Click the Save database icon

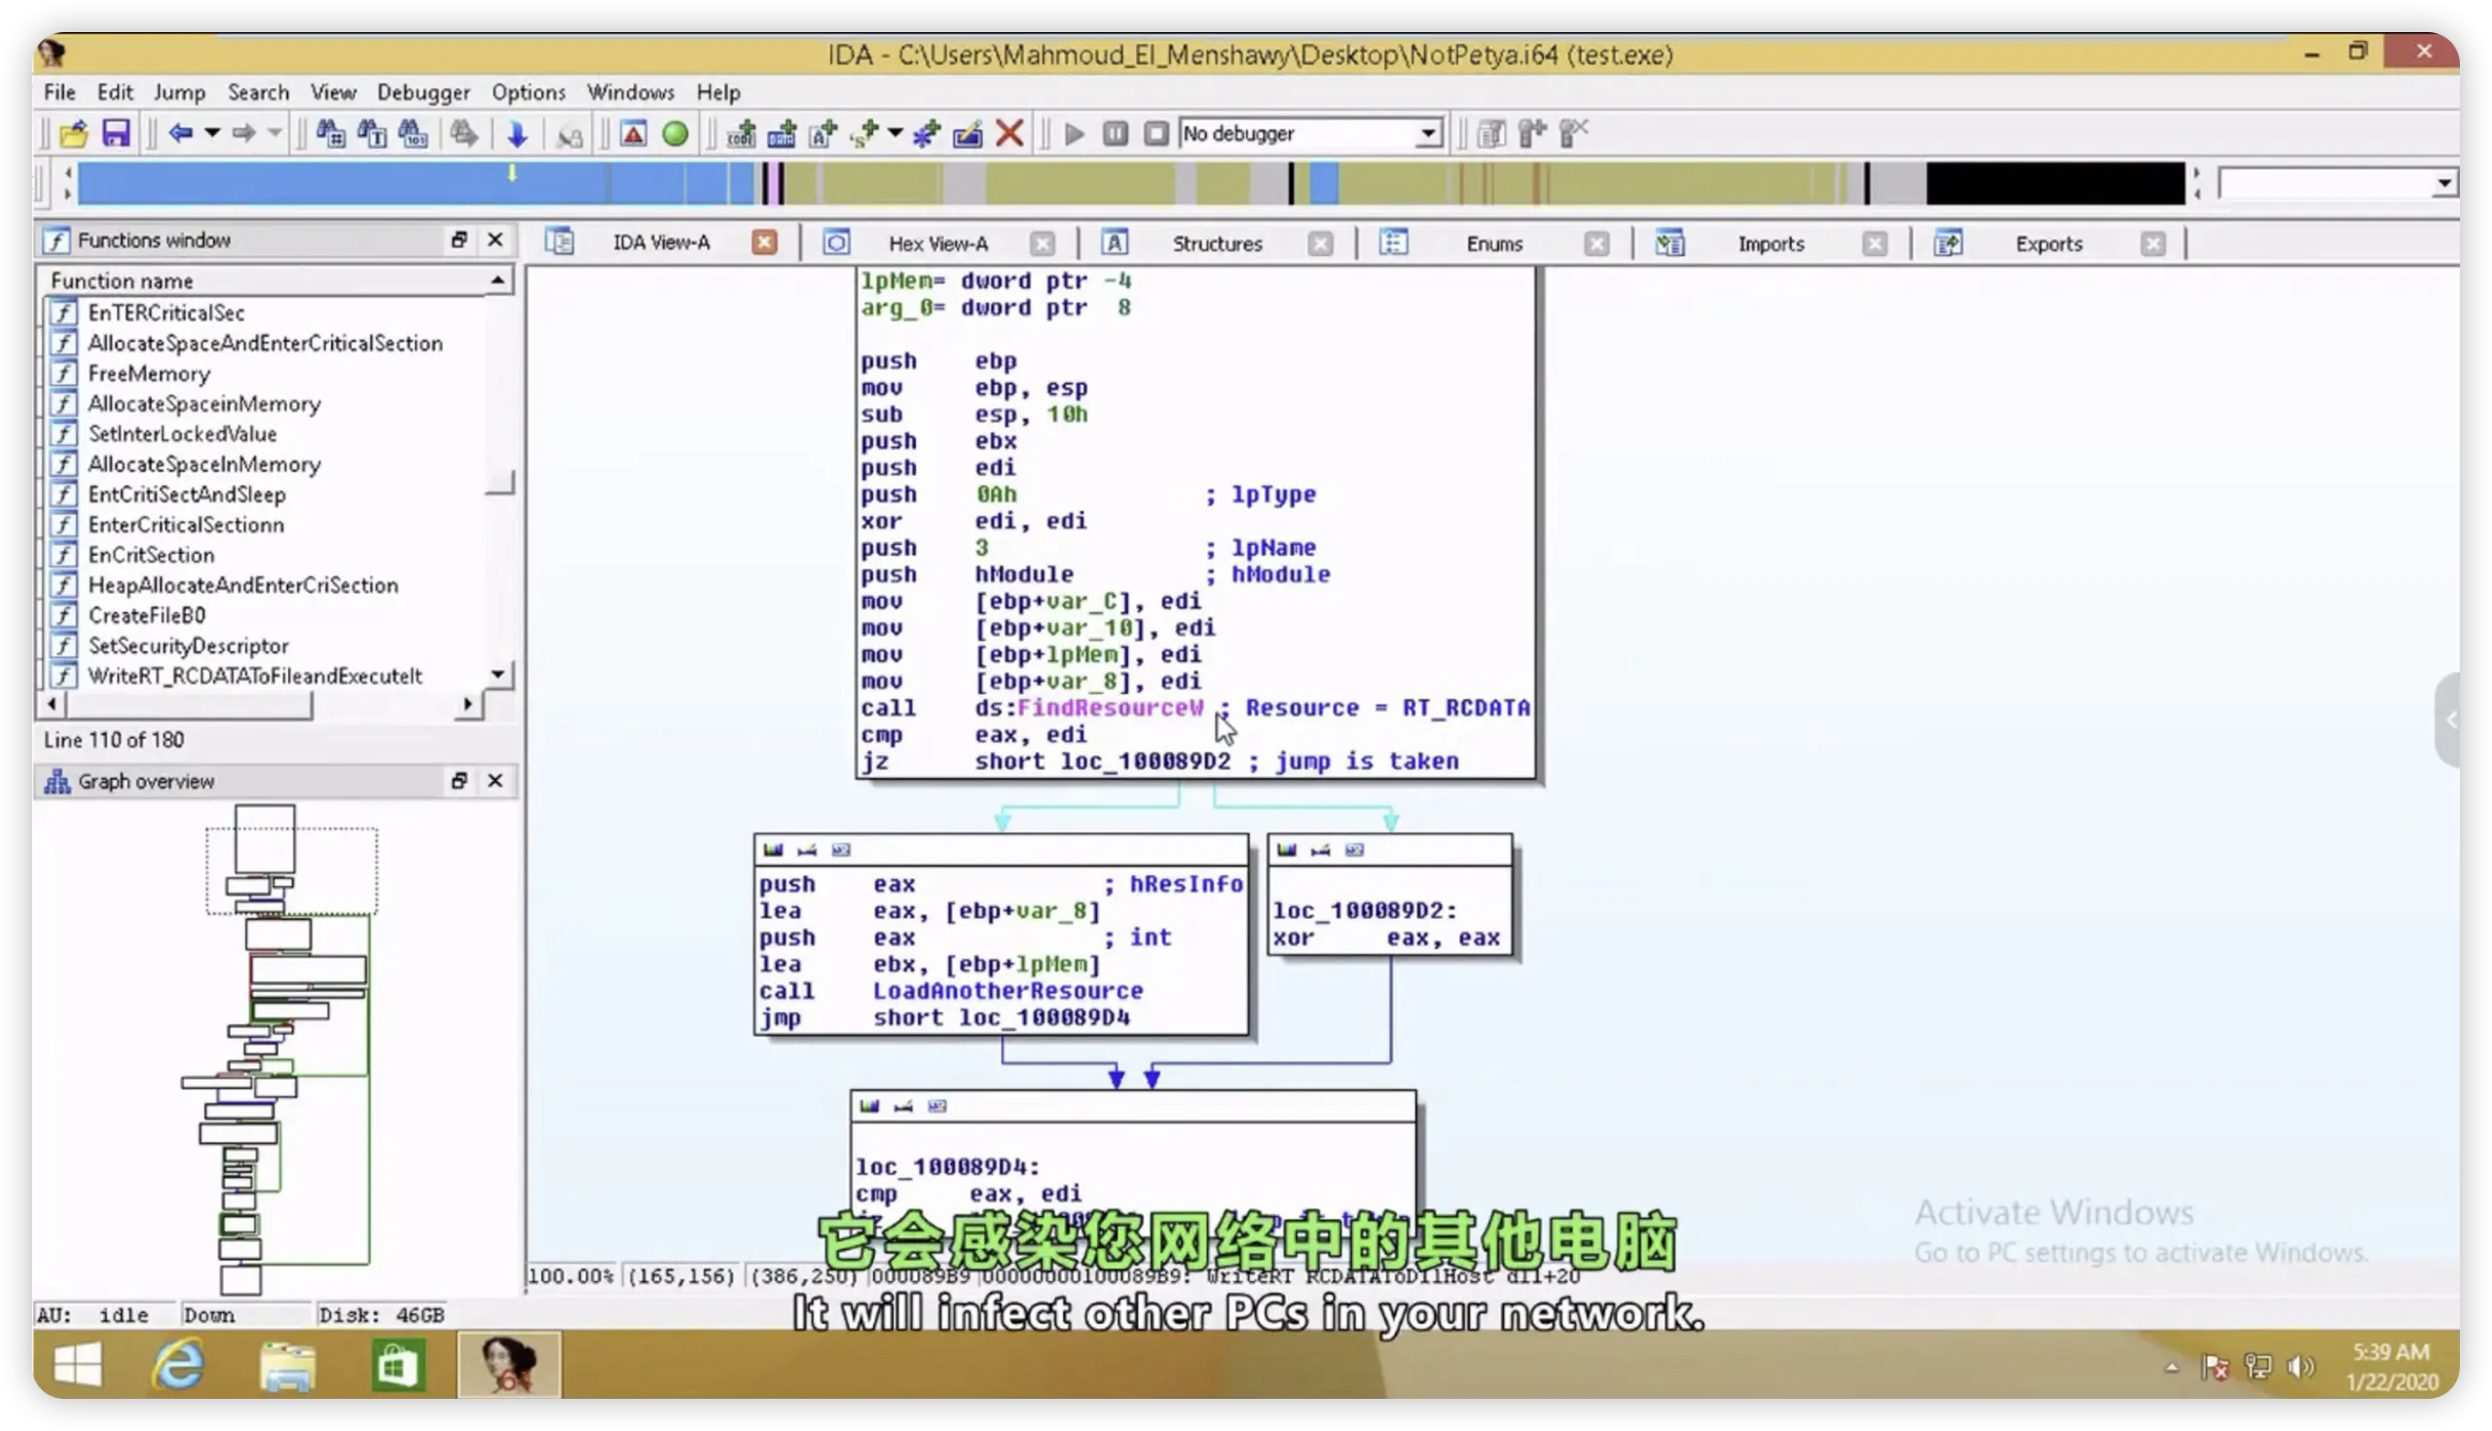[x=116, y=132]
